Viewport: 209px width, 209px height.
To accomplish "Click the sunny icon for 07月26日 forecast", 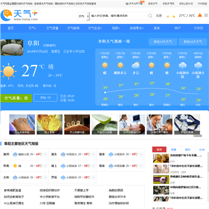I will tap(105, 65).
